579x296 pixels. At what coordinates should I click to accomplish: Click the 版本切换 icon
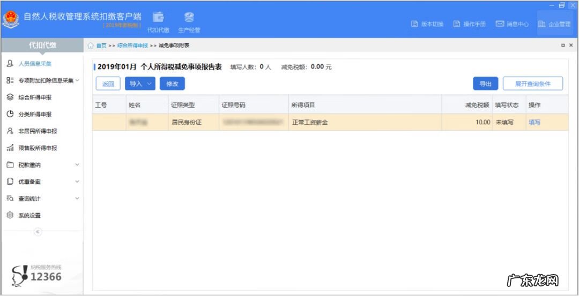point(414,24)
